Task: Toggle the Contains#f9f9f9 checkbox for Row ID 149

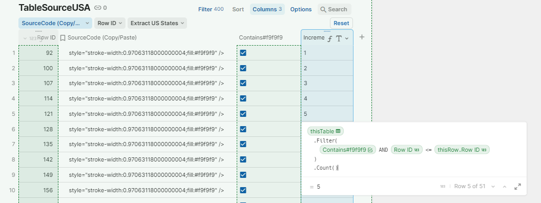Action: (x=243, y=175)
